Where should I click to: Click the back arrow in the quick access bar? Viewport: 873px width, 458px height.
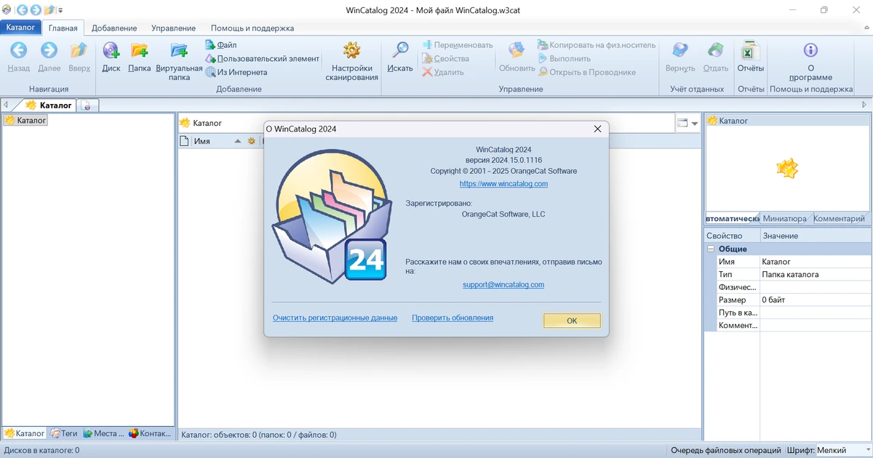click(x=22, y=10)
